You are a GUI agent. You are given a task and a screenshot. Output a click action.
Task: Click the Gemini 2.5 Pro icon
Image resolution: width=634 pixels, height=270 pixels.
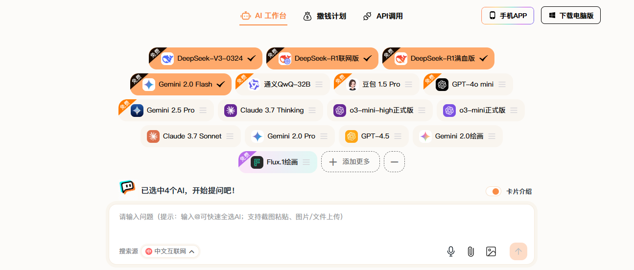(137, 111)
